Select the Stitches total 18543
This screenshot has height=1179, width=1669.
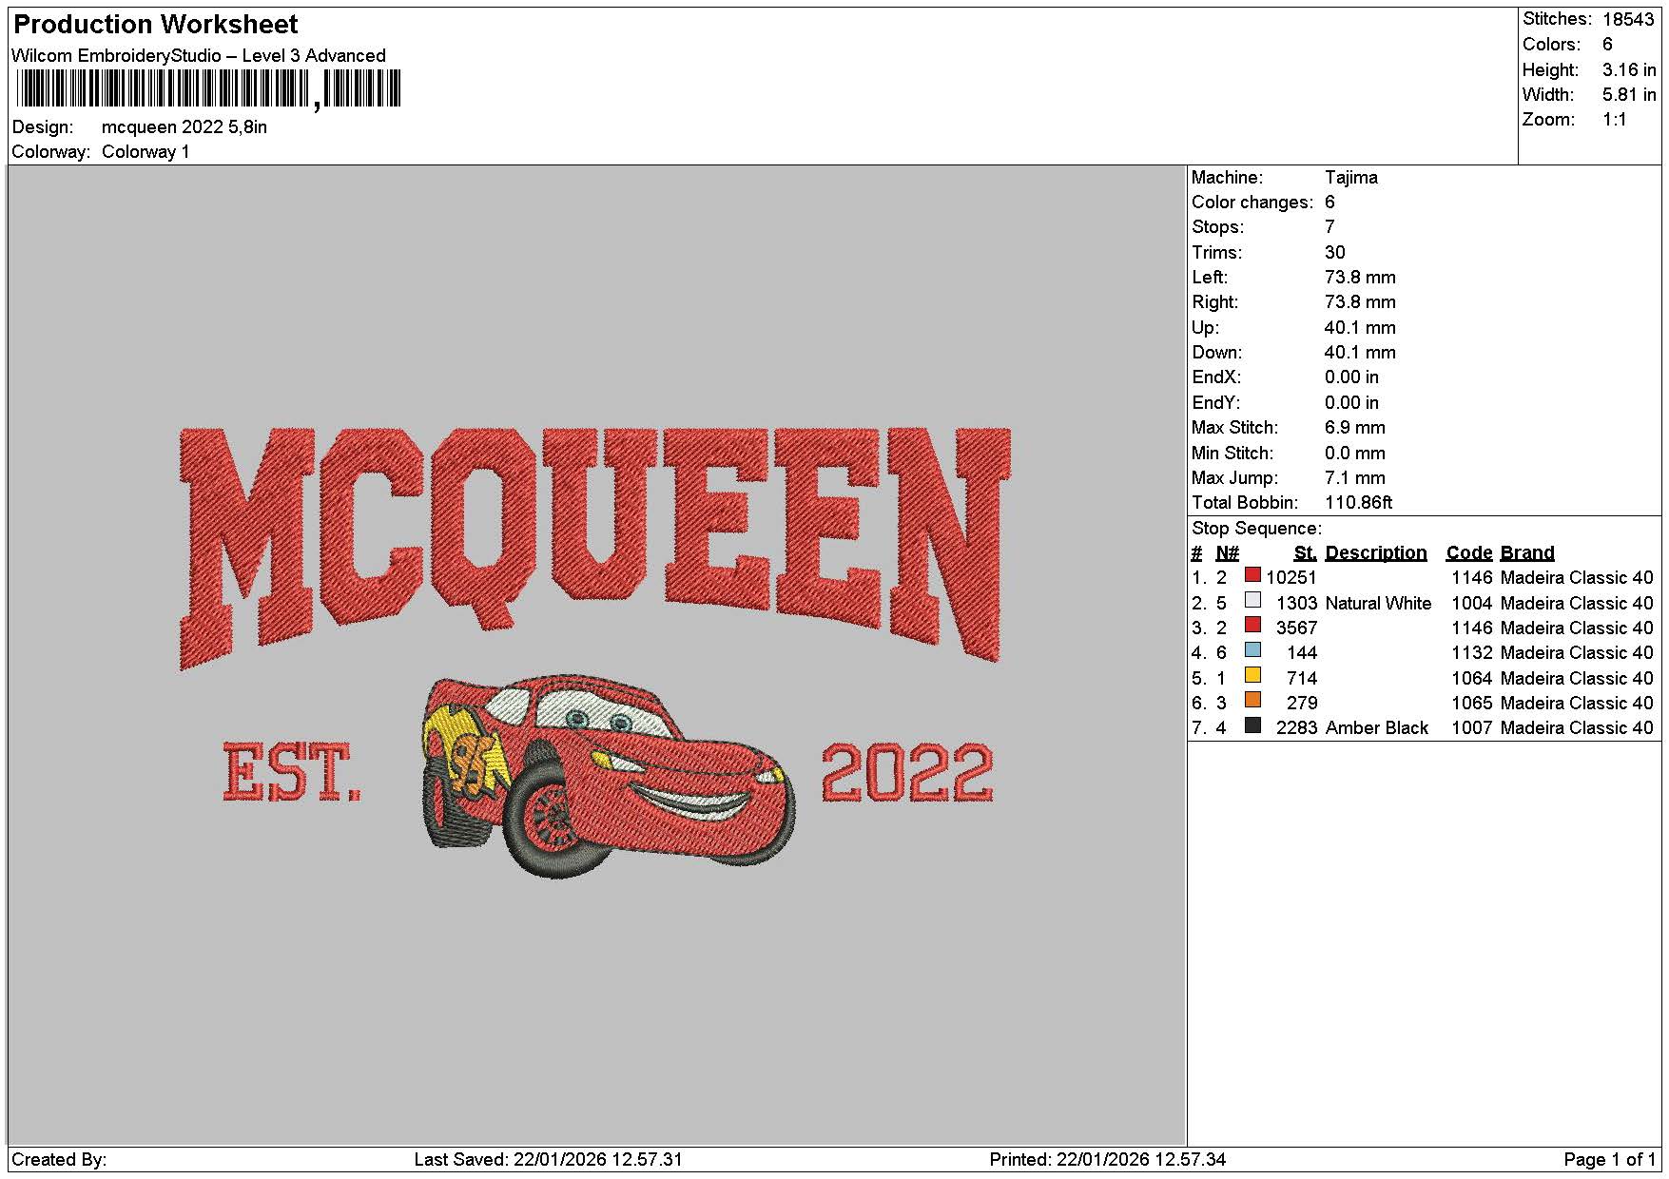1628,19
